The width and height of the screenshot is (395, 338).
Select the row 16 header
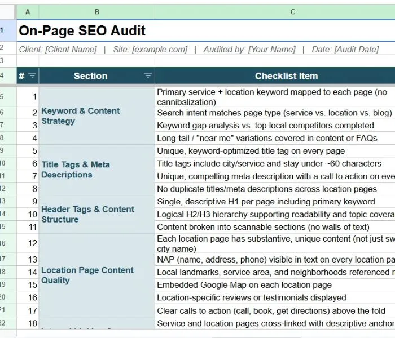[x=7, y=243]
